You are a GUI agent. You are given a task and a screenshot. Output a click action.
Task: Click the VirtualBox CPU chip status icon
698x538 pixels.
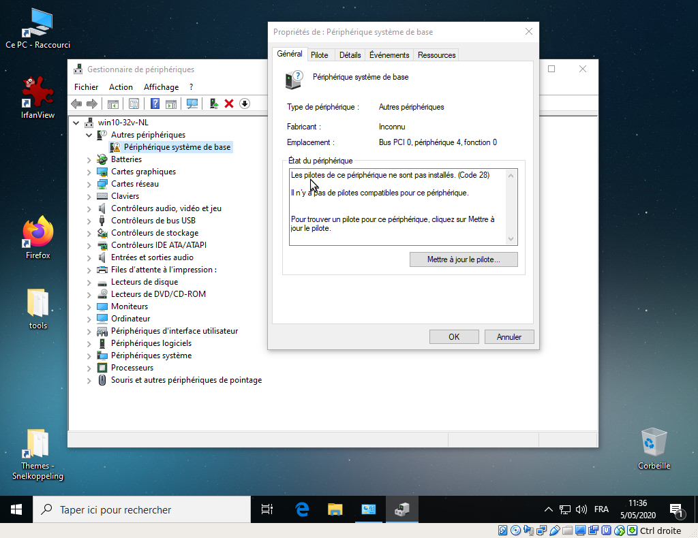coord(606,531)
